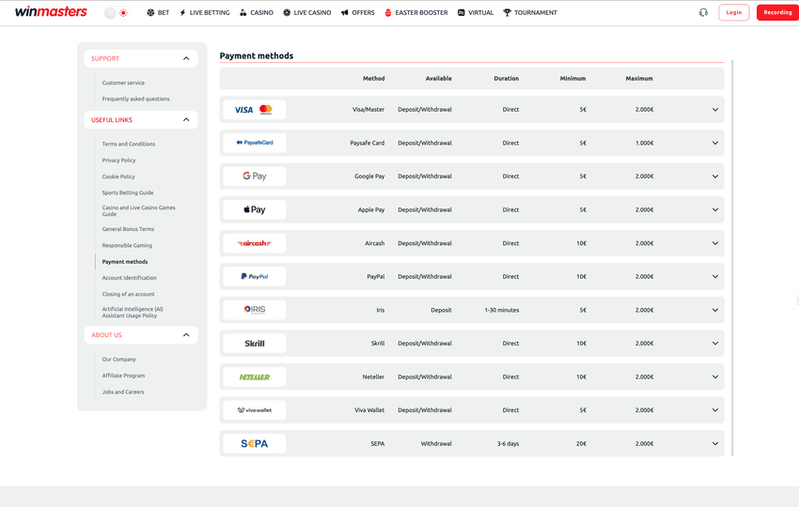This screenshot has height=507, width=799.
Task: Click the "3-6 days" SEPA duration
Action: click(508, 444)
